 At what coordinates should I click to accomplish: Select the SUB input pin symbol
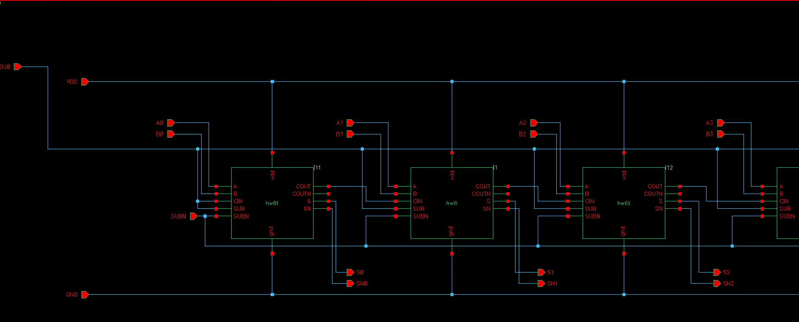(18, 67)
